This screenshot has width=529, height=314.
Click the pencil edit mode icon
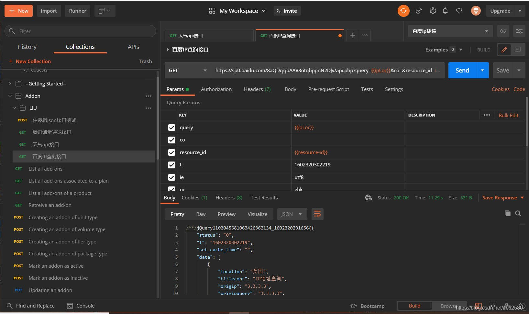(504, 50)
